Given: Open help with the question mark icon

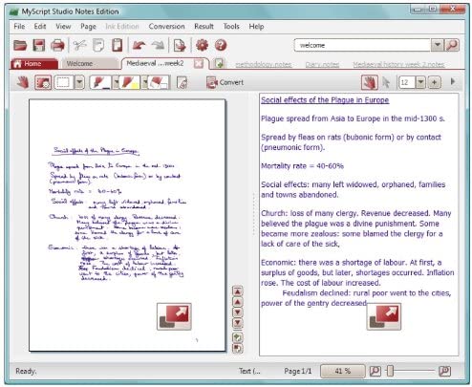Looking at the screenshot, I should click(x=221, y=45).
